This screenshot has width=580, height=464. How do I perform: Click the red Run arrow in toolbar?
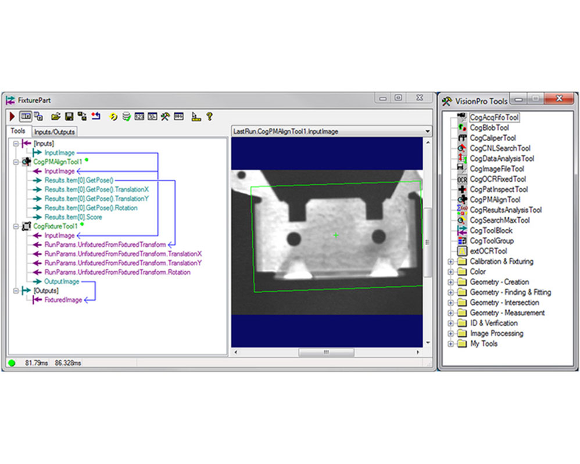[x=12, y=117]
